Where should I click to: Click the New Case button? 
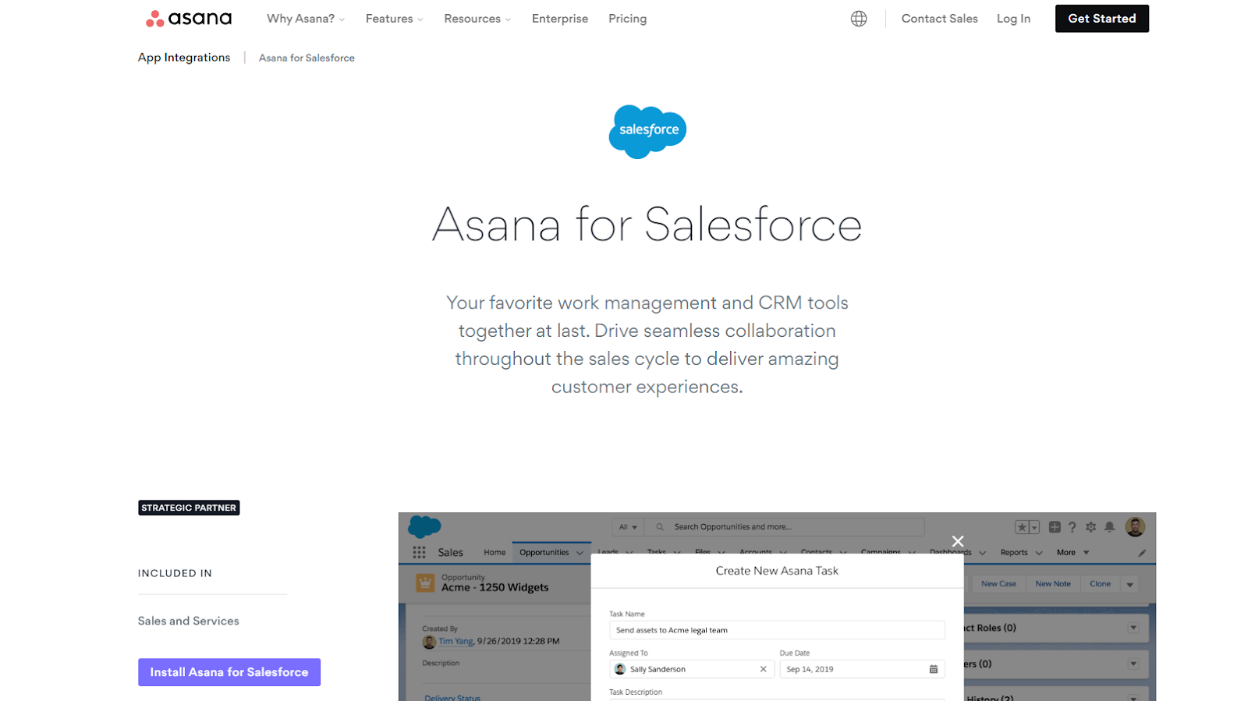[x=998, y=584]
